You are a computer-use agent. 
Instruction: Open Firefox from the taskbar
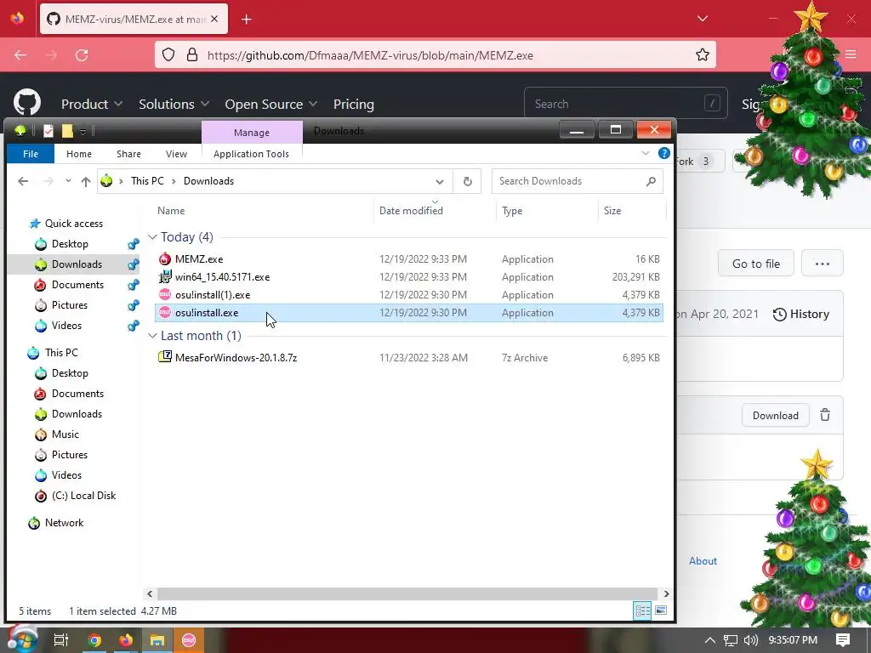pyautogui.click(x=126, y=640)
